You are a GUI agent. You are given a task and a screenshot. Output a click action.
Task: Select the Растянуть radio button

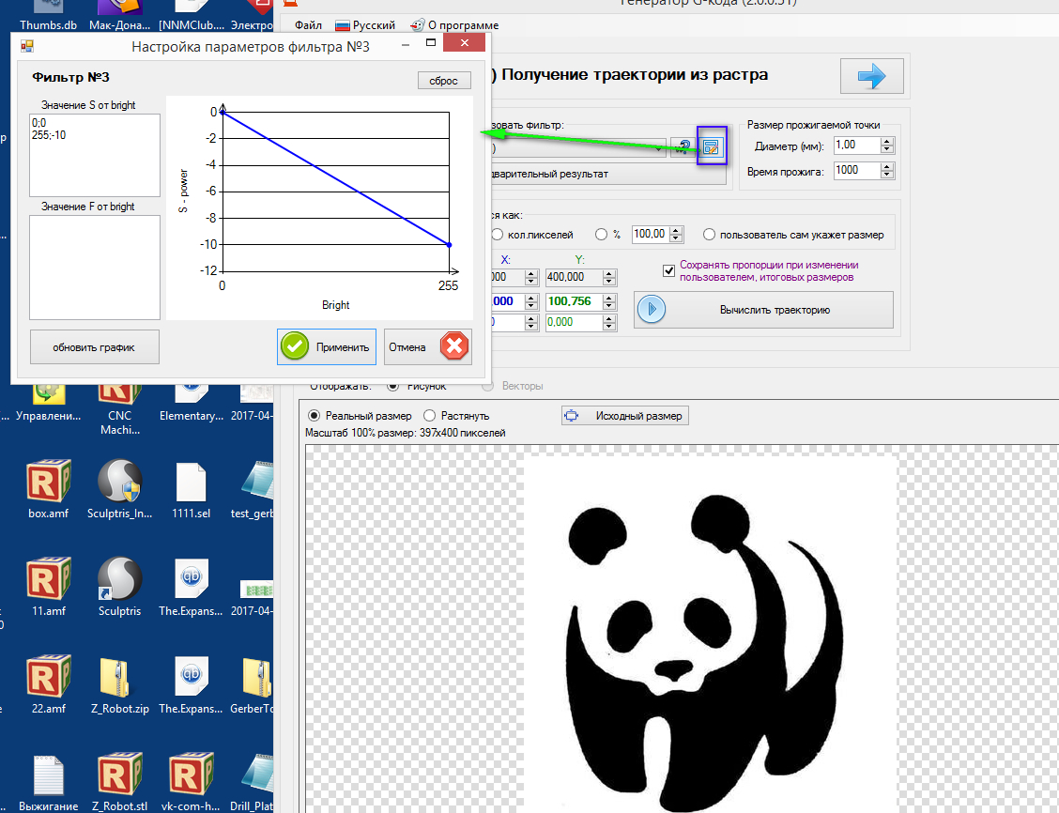pyautogui.click(x=430, y=415)
